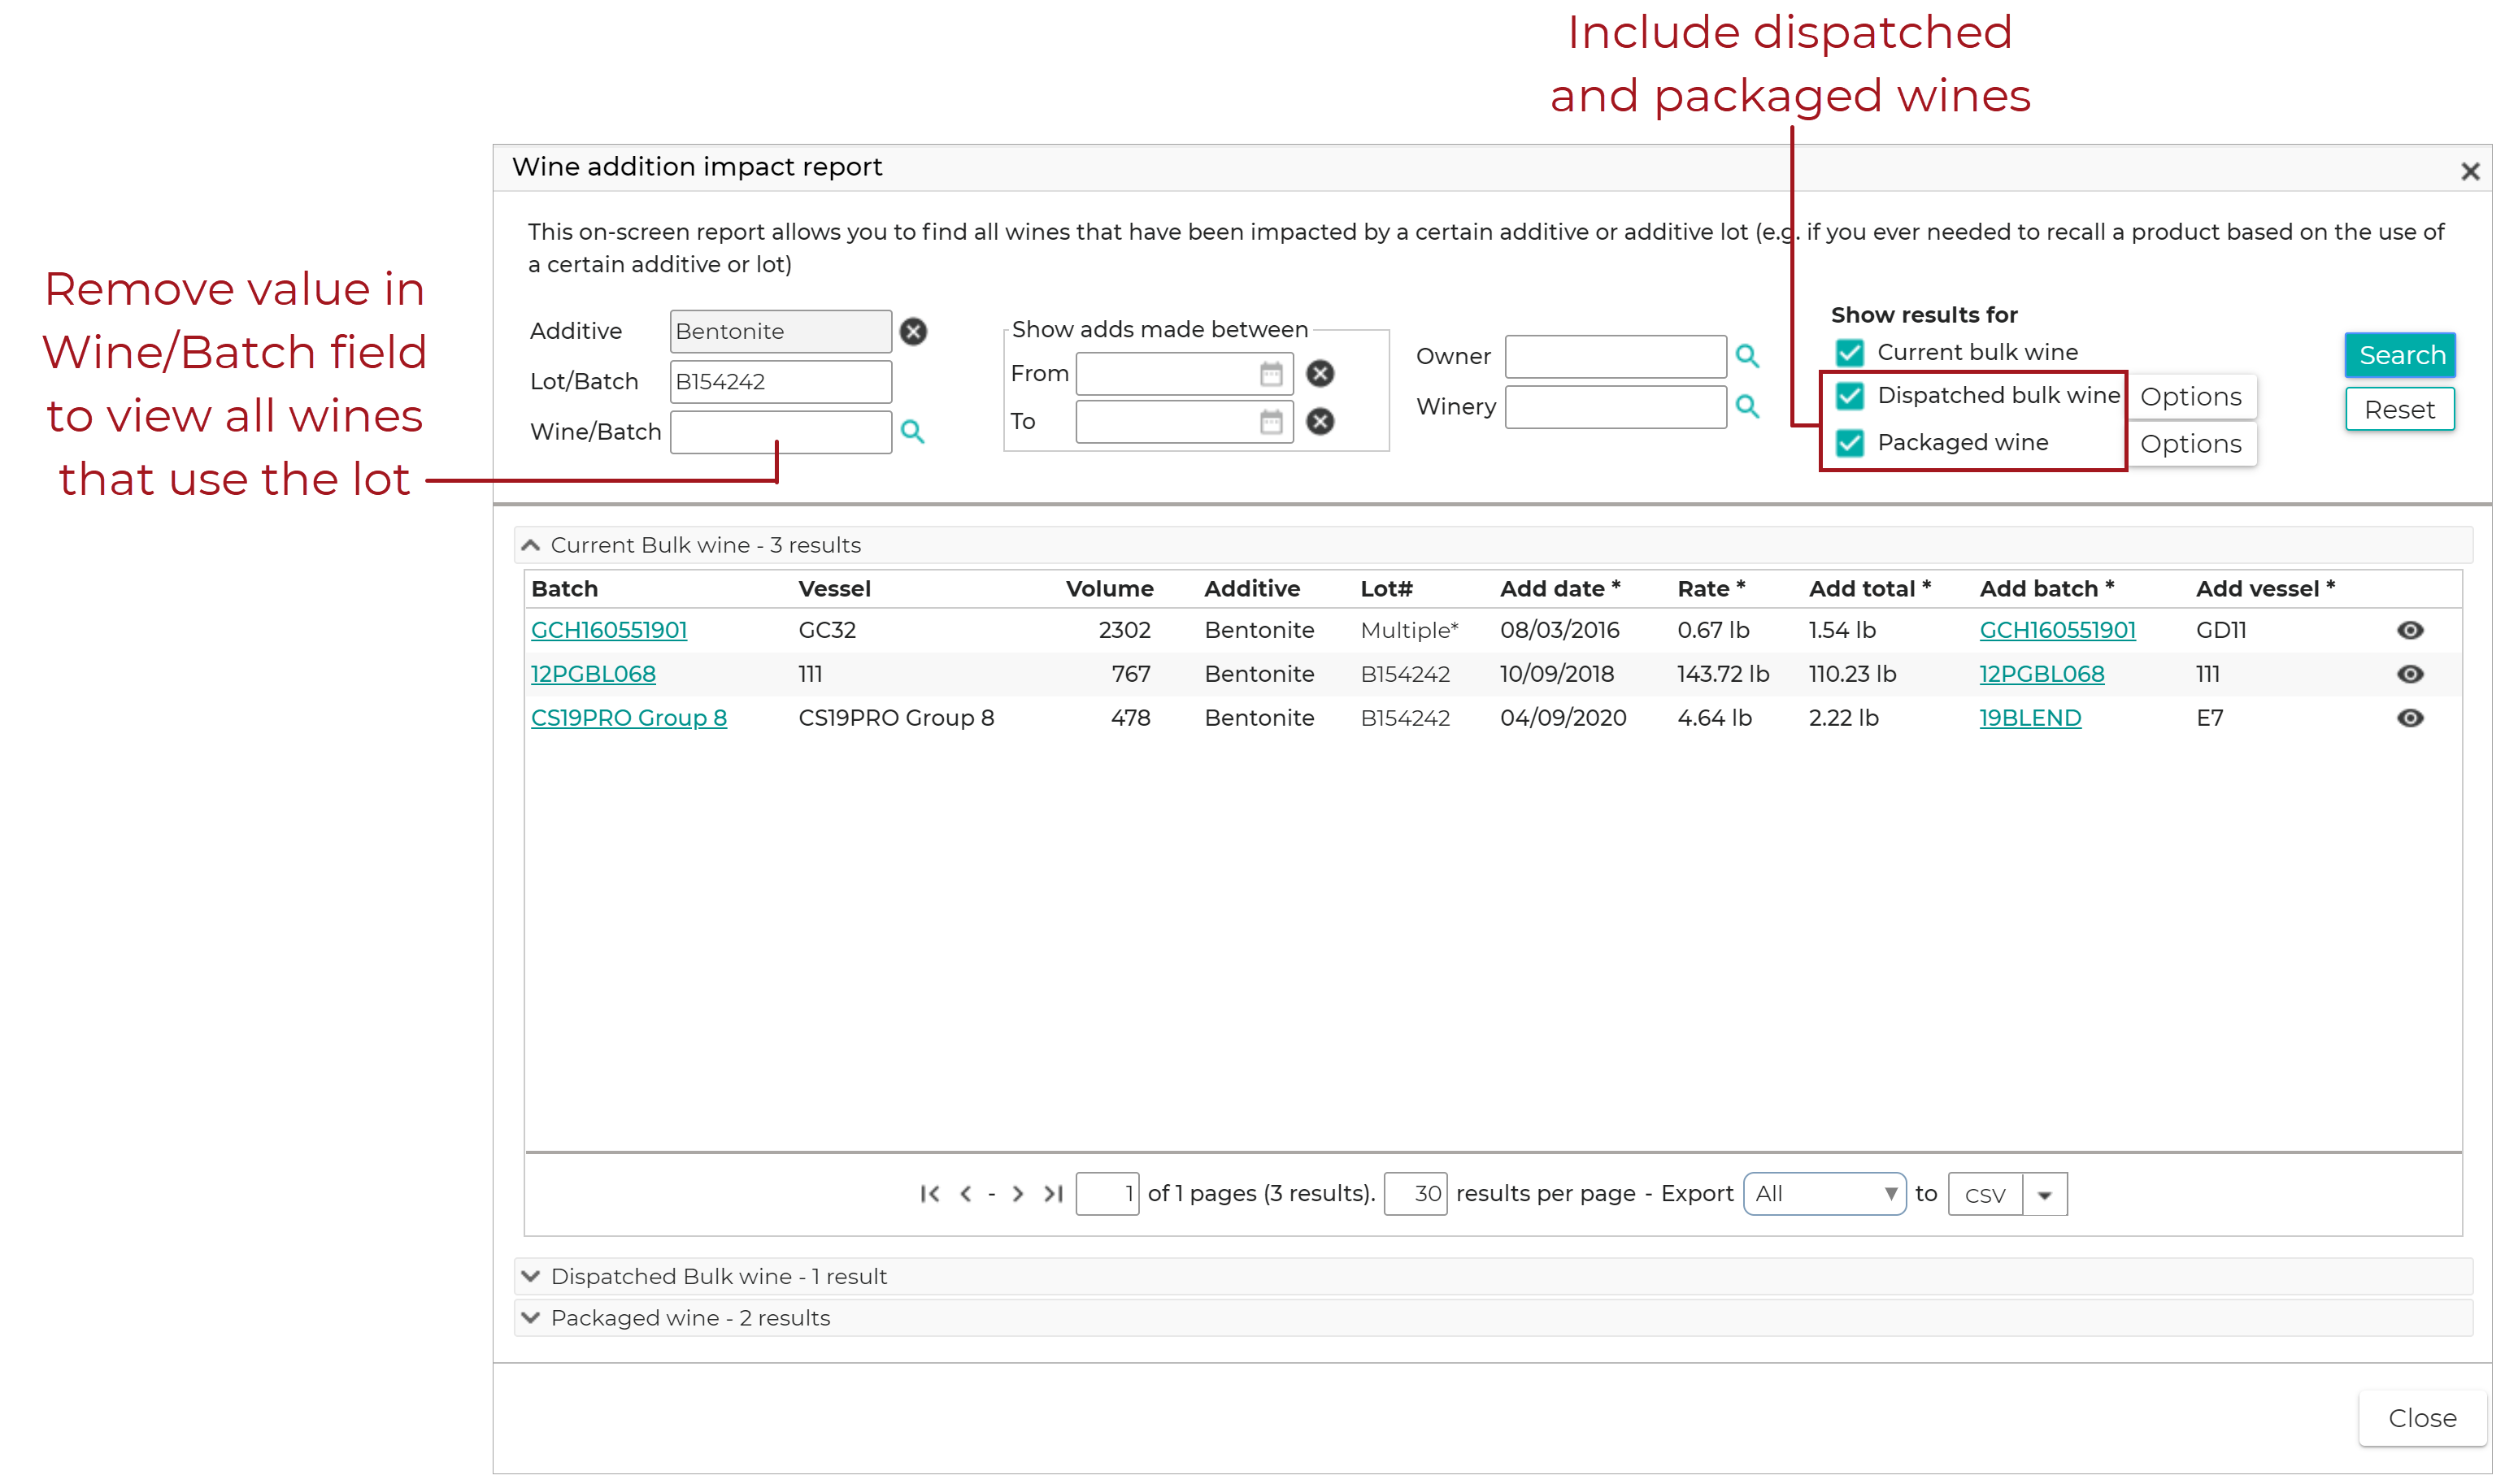Sort by Volume column header
Viewport: 2505px width, 1484px height.
[x=1110, y=589]
